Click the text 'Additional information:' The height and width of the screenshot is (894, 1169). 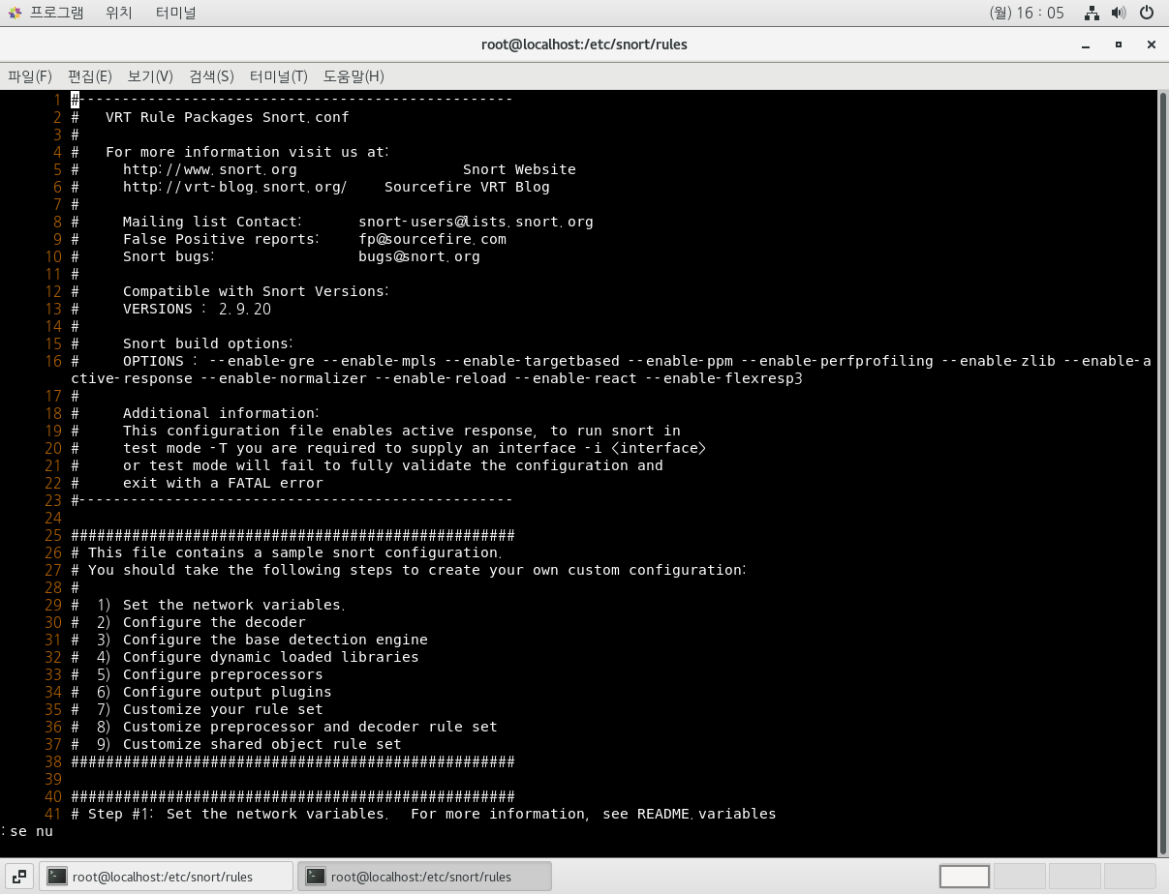coord(221,413)
